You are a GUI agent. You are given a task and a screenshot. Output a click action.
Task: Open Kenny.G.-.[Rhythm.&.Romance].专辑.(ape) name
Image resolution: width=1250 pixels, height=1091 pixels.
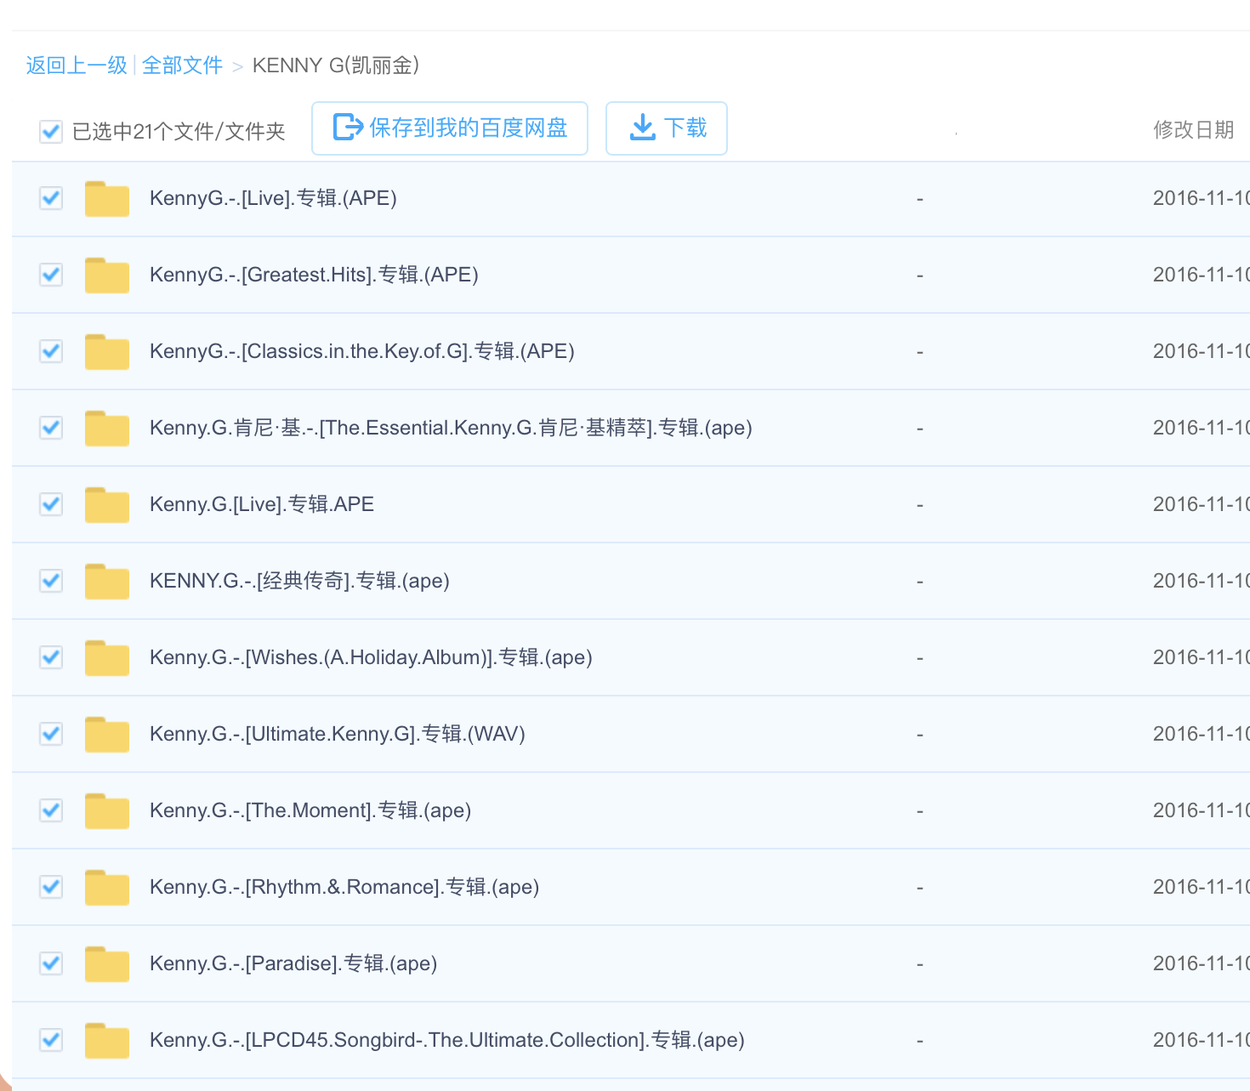click(344, 887)
